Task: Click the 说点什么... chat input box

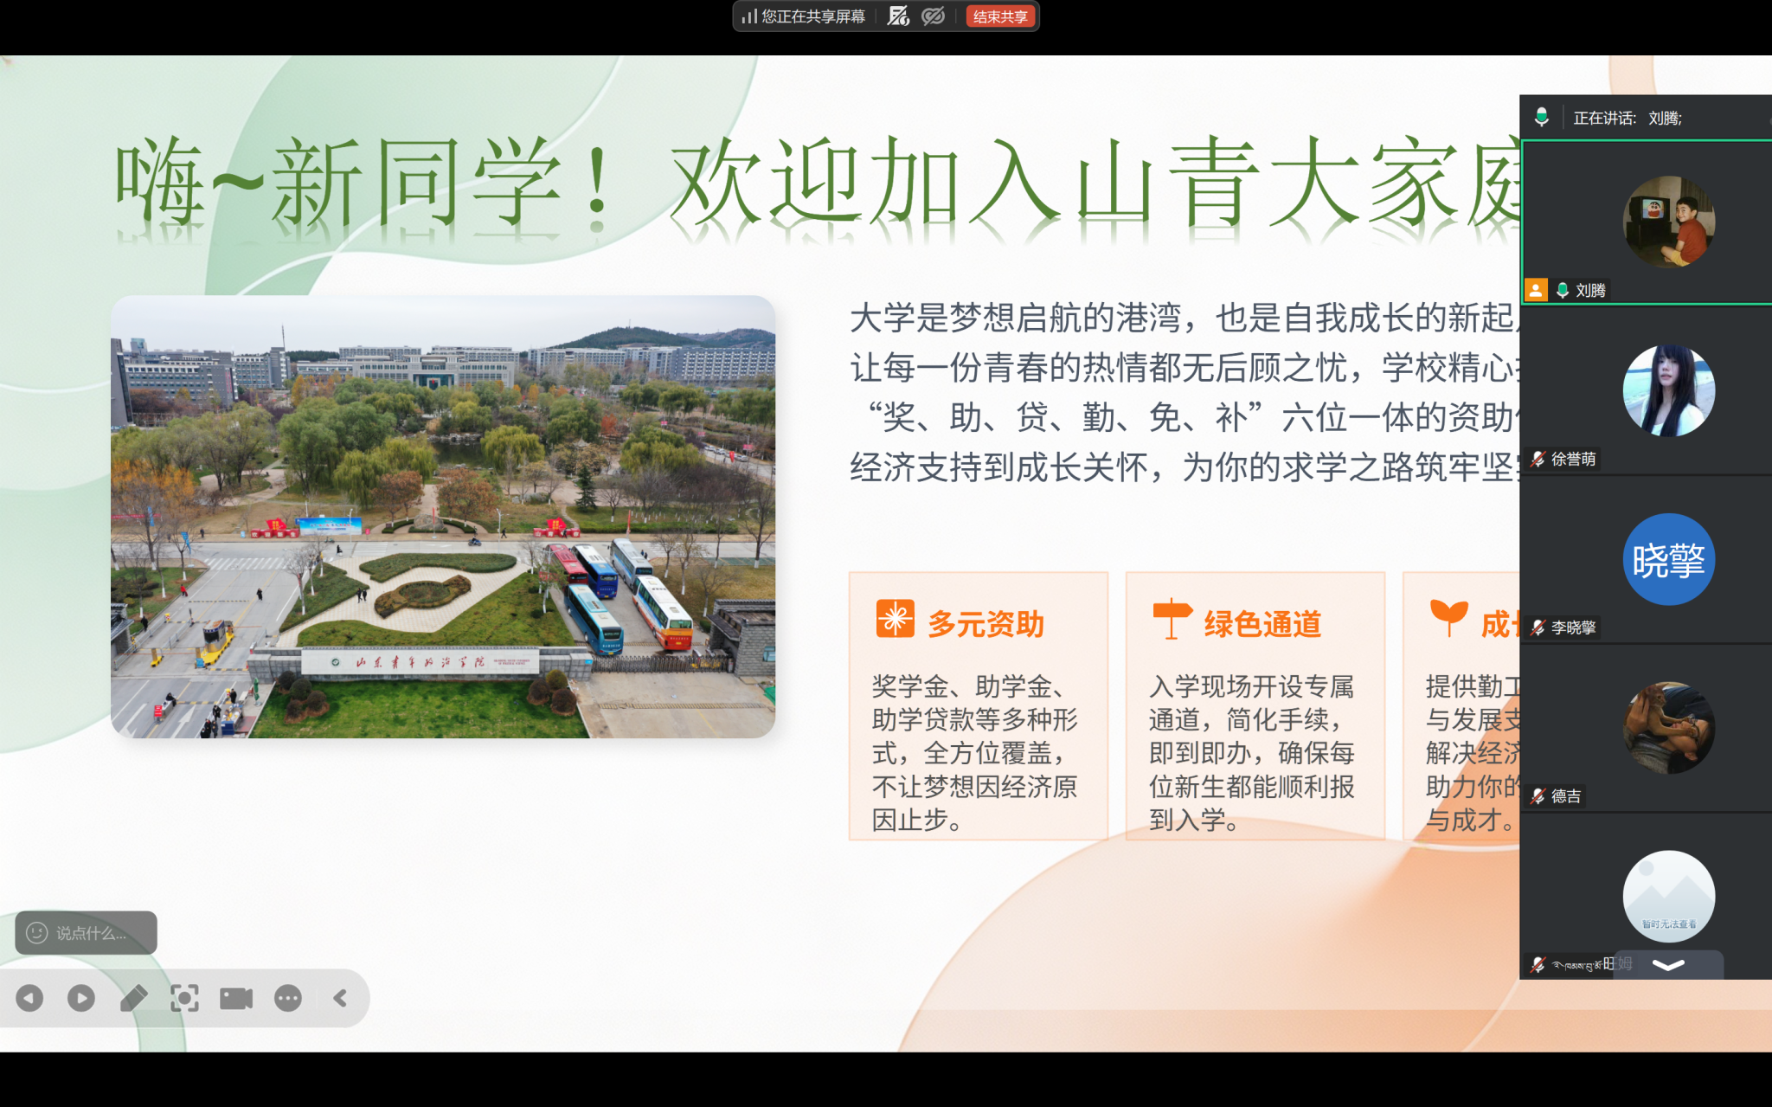Action: (86, 933)
